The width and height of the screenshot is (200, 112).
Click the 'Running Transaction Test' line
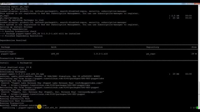coord(15,99)
